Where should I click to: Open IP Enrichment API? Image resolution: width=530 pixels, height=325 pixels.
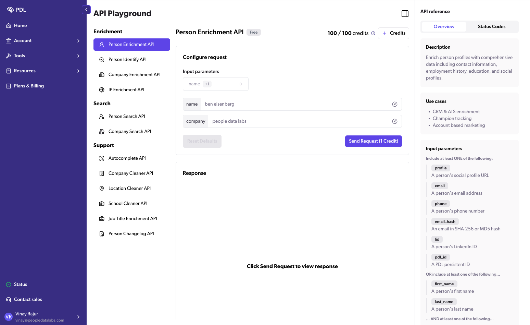coord(132,90)
